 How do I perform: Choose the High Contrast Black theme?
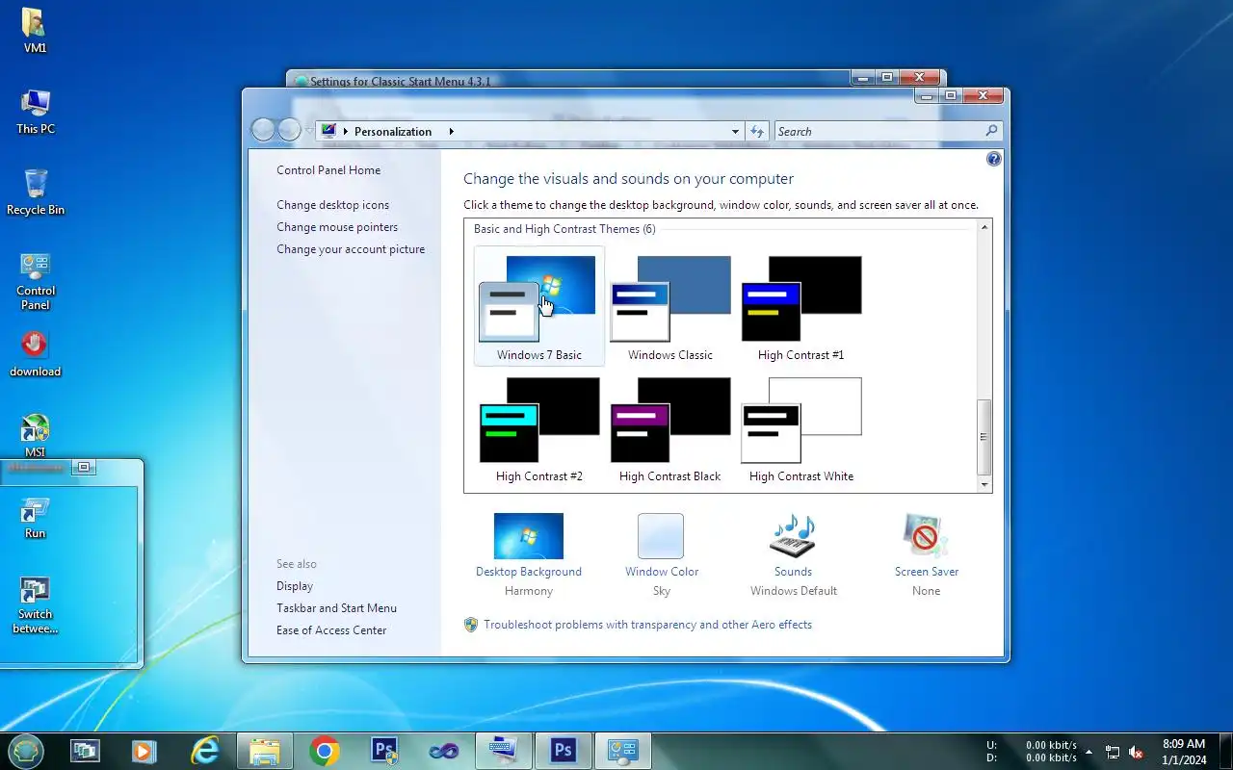[x=670, y=428]
